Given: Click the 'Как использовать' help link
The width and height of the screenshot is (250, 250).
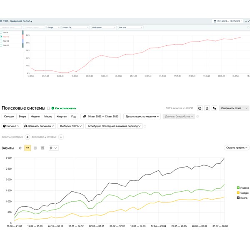Looking at the screenshot, I should click(x=64, y=108).
